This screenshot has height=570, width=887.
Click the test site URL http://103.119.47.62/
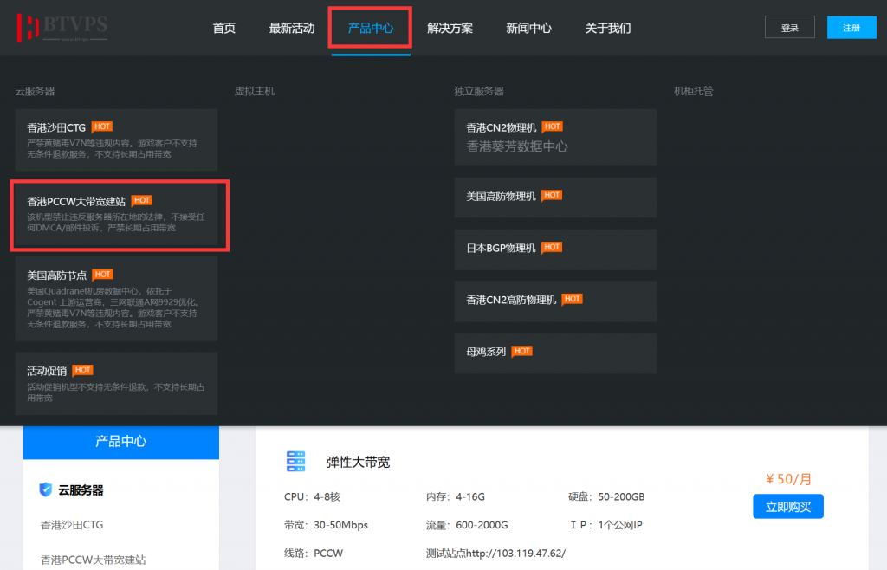(x=516, y=553)
